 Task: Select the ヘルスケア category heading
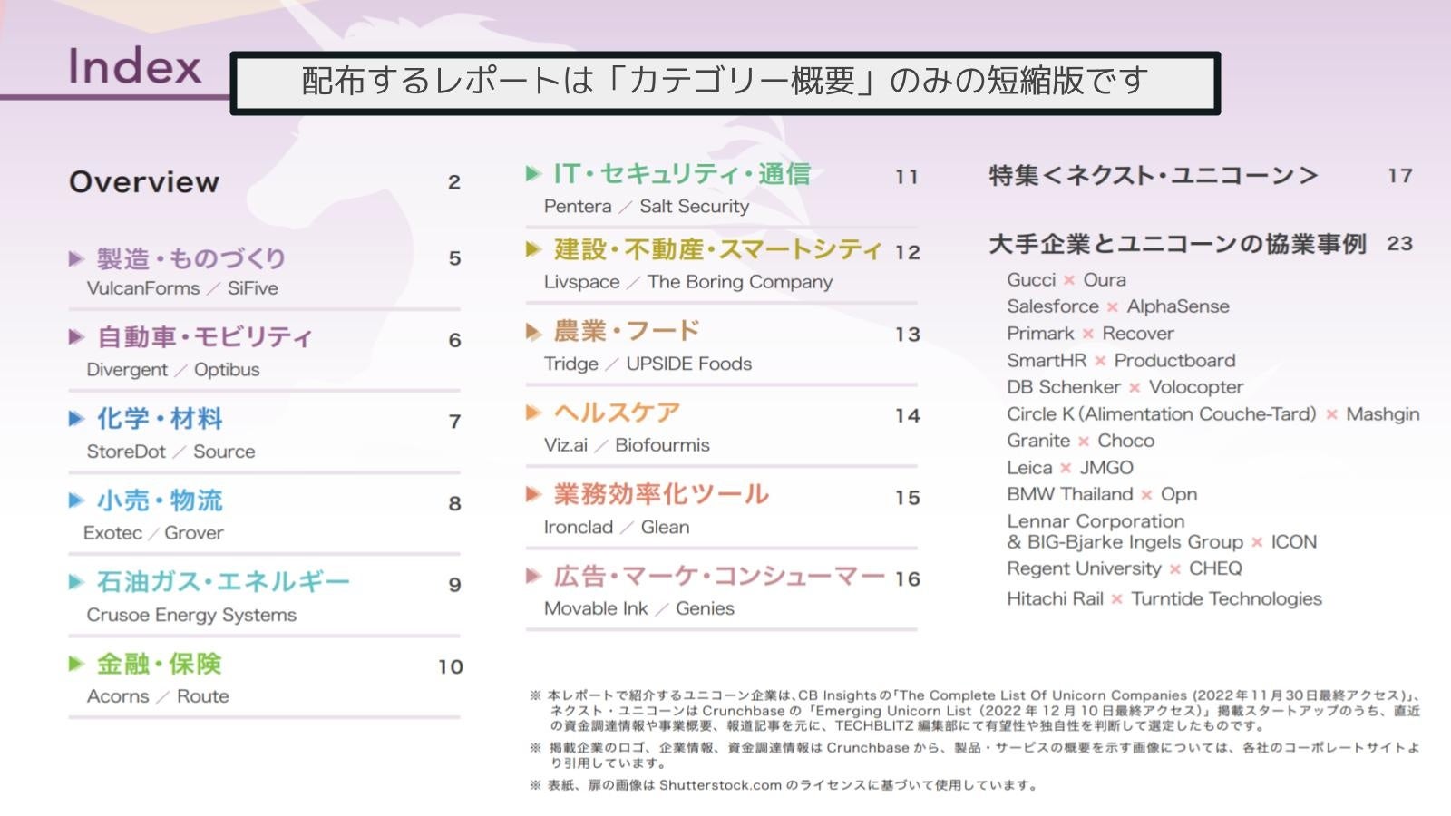coord(618,413)
